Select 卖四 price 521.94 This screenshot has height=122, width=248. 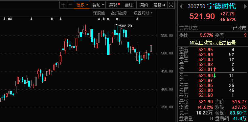coord(206,55)
